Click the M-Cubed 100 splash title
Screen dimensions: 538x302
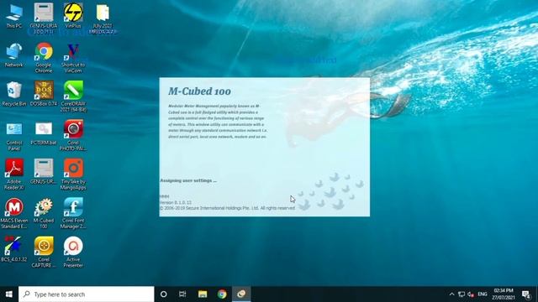tap(199, 91)
